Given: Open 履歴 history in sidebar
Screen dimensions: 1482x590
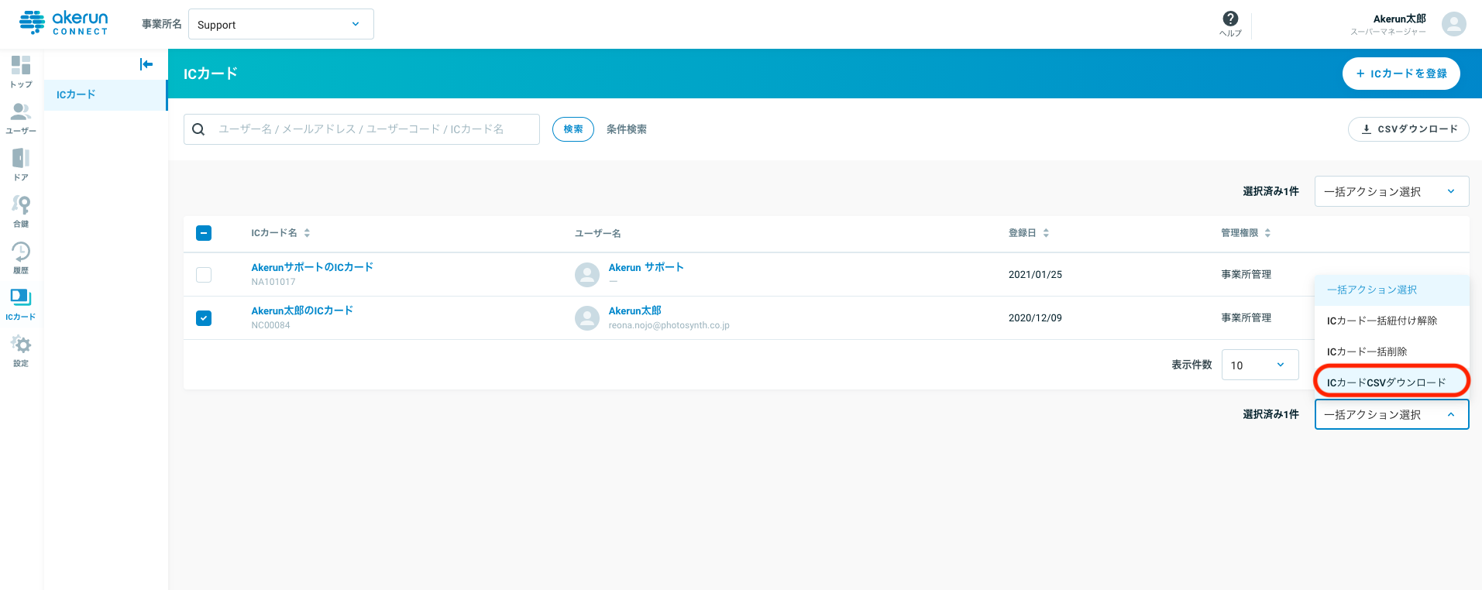Looking at the screenshot, I should click(x=21, y=258).
